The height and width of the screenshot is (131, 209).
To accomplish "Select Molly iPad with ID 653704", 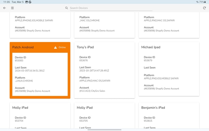I will coord(20,108).
